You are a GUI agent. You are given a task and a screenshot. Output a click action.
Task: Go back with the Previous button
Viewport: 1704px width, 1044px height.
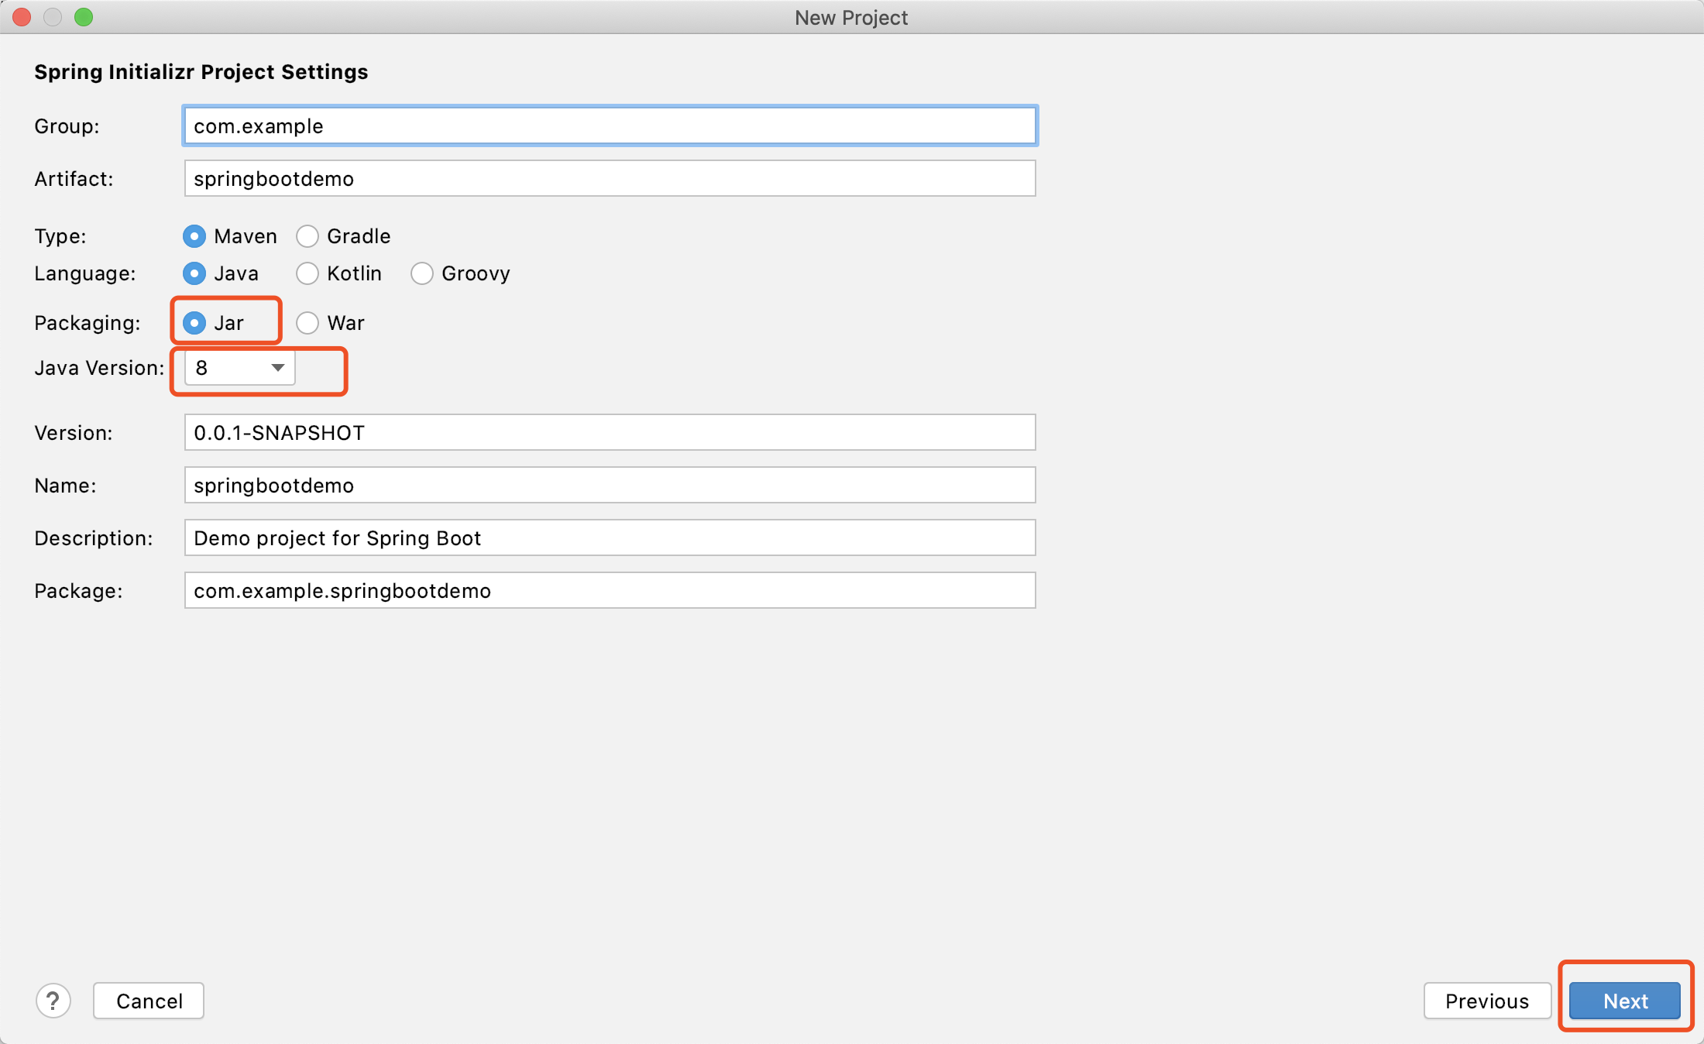tap(1486, 1001)
